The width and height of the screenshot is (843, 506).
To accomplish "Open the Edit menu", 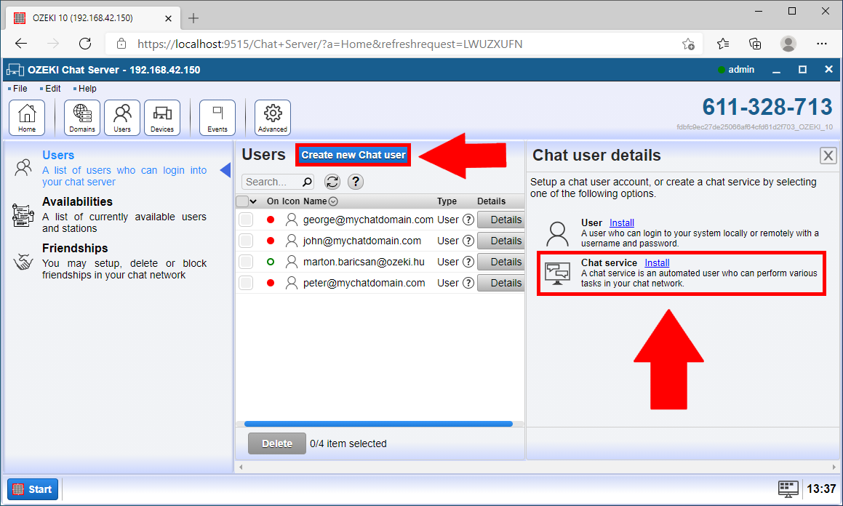I will [51, 88].
